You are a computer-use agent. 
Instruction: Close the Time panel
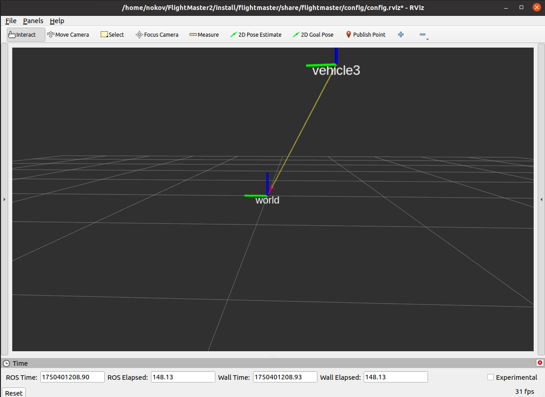click(540, 363)
